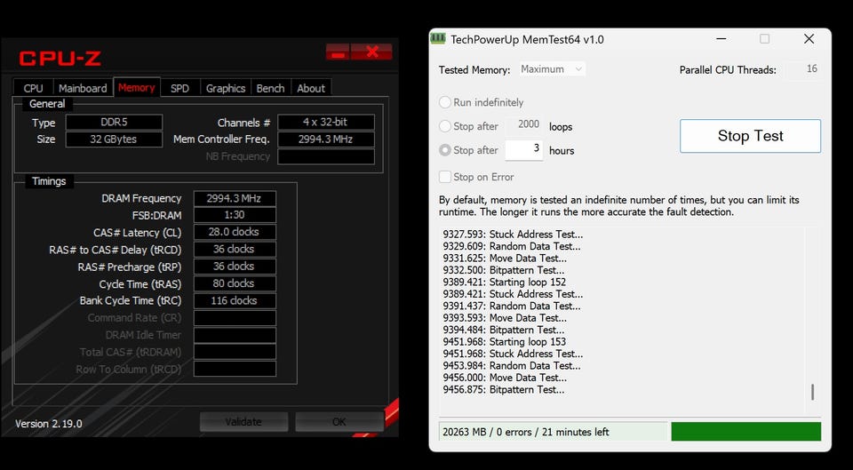The height and width of the screenshot is (470, 853).
Task: Close the MemTest64 window
Action: (809, 39)
